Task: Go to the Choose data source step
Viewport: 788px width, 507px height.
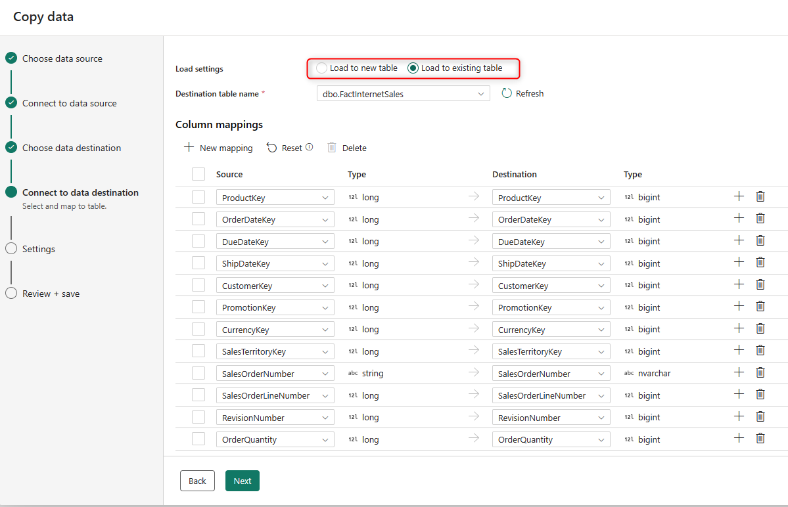Action: click(62, 58)
